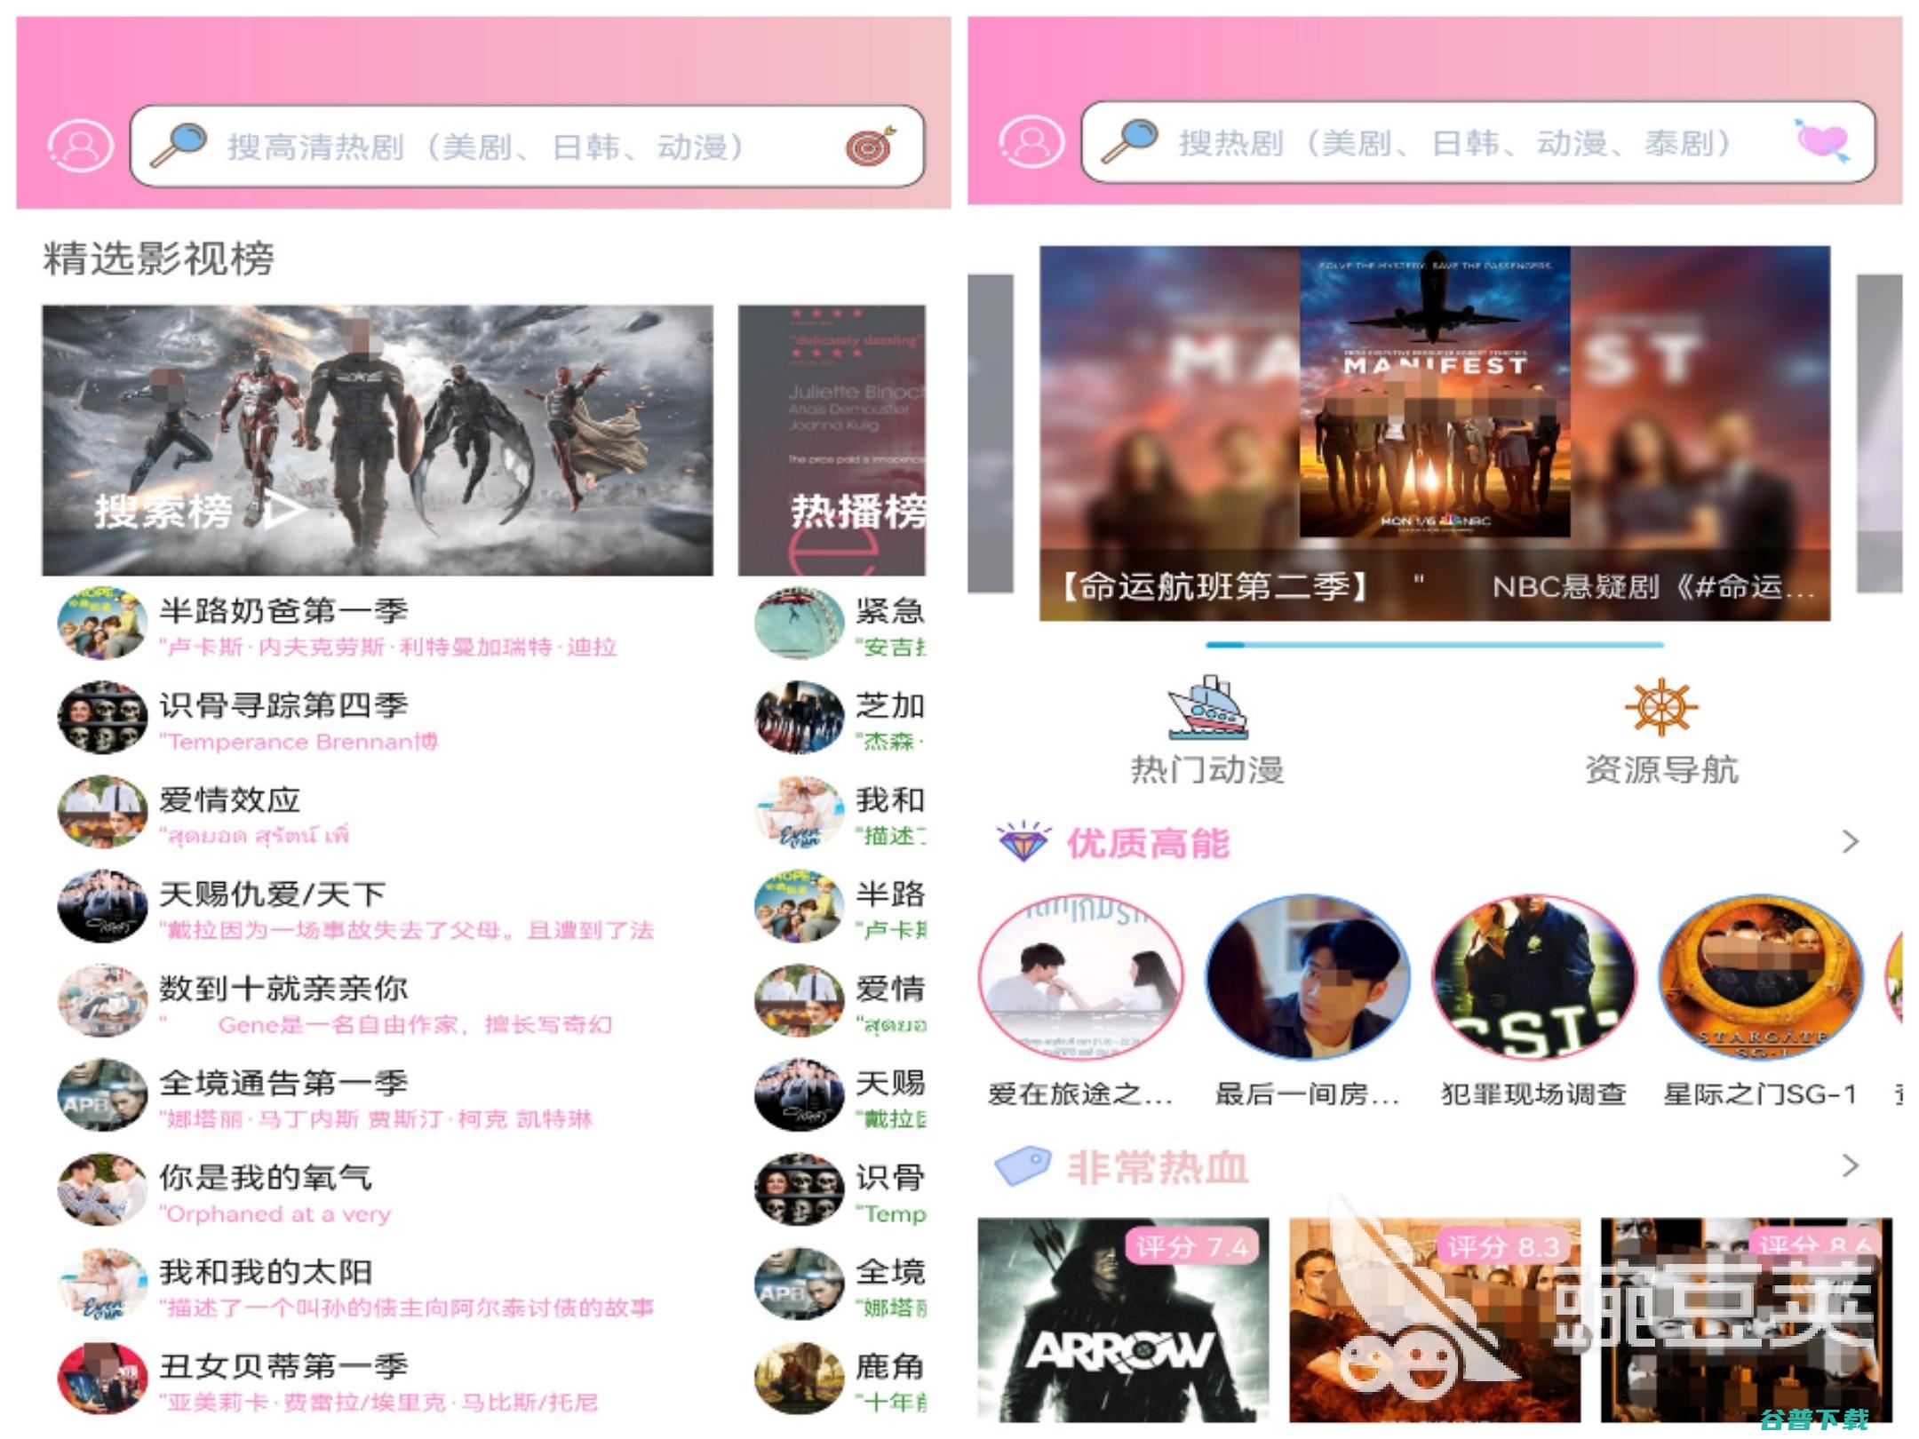Tap the 全境通告第一季 APB avatar in 搜索榜
This screenshot has width=1919, height=1439.
pos(102,1095)
